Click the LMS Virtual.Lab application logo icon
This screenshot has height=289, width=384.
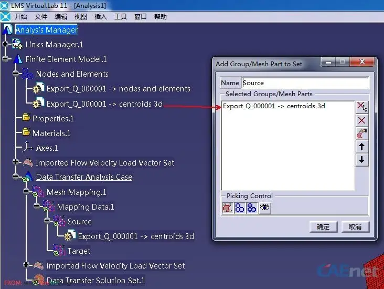(x=4, y=5)
